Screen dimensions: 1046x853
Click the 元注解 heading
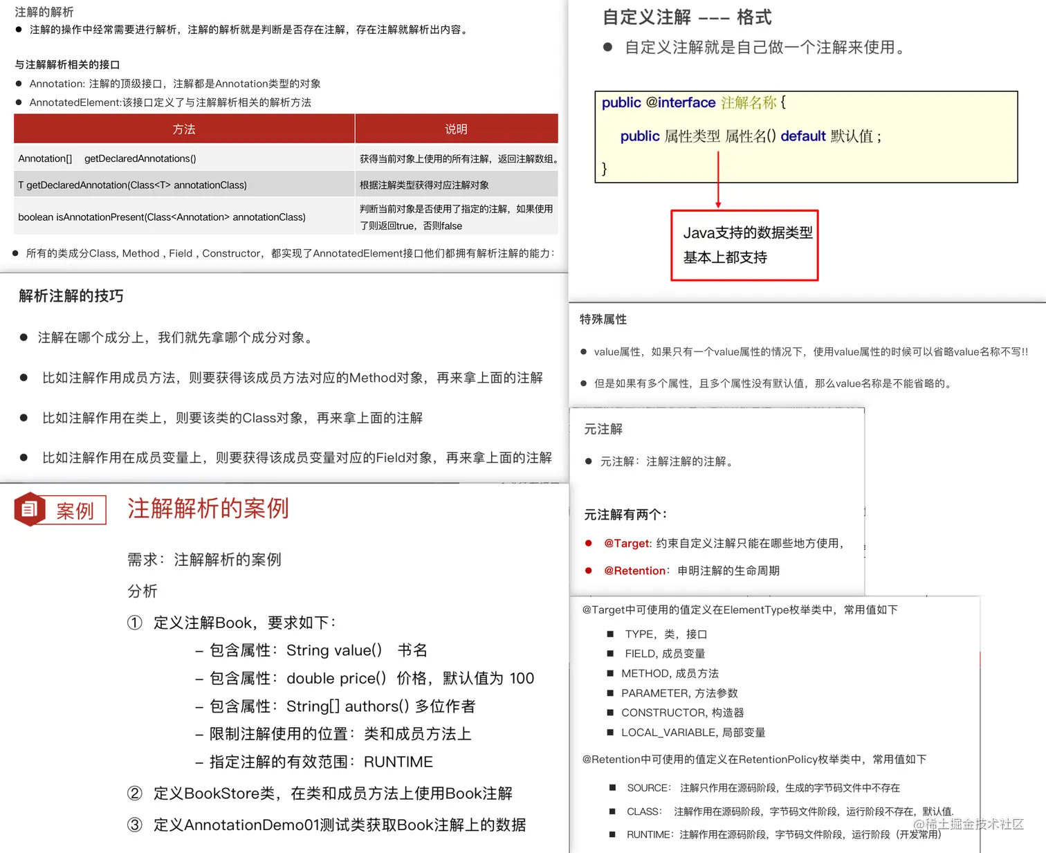coord(603,429)
